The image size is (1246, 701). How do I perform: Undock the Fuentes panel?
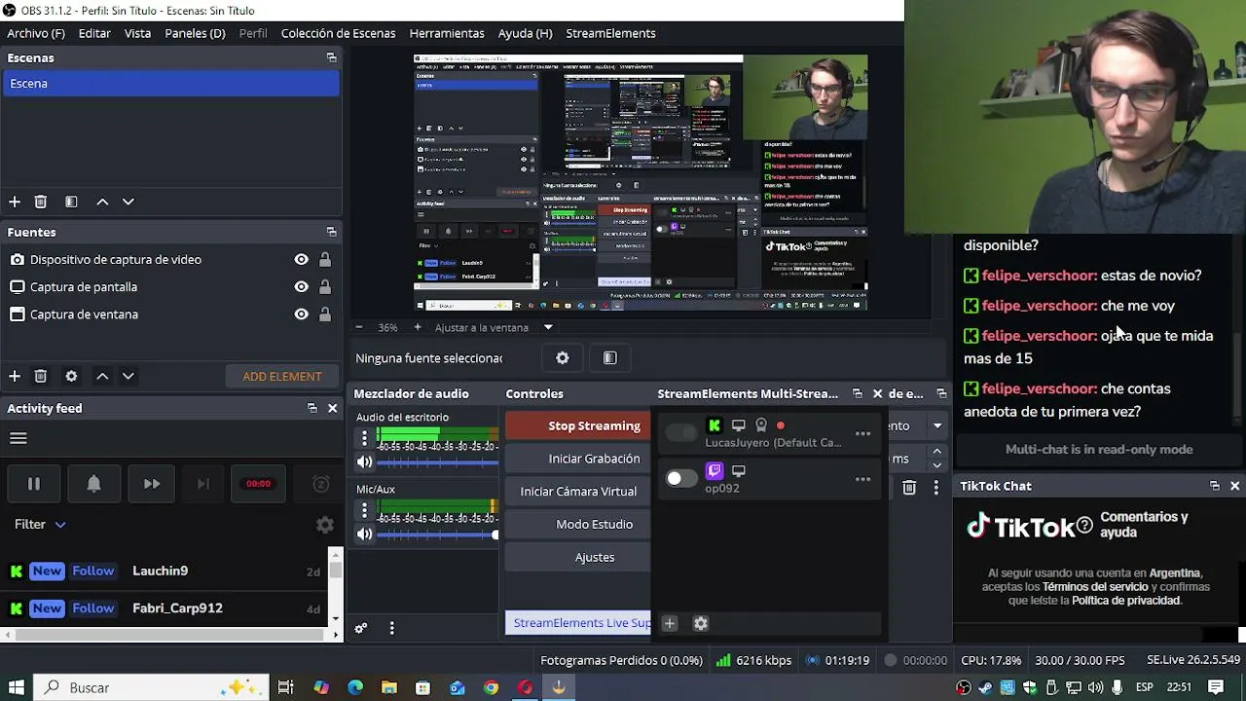click(x=331, y=233)
